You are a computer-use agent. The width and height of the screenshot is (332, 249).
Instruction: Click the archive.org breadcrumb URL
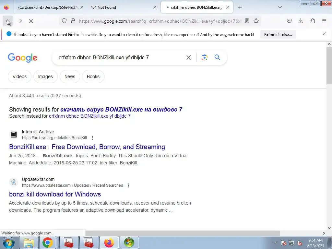(x=54, y=138)
